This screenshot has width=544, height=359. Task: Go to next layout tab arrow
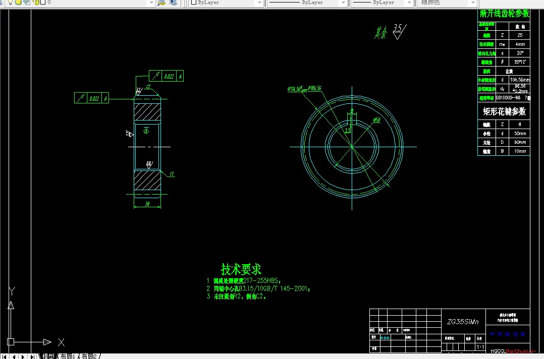pos(23,356)
